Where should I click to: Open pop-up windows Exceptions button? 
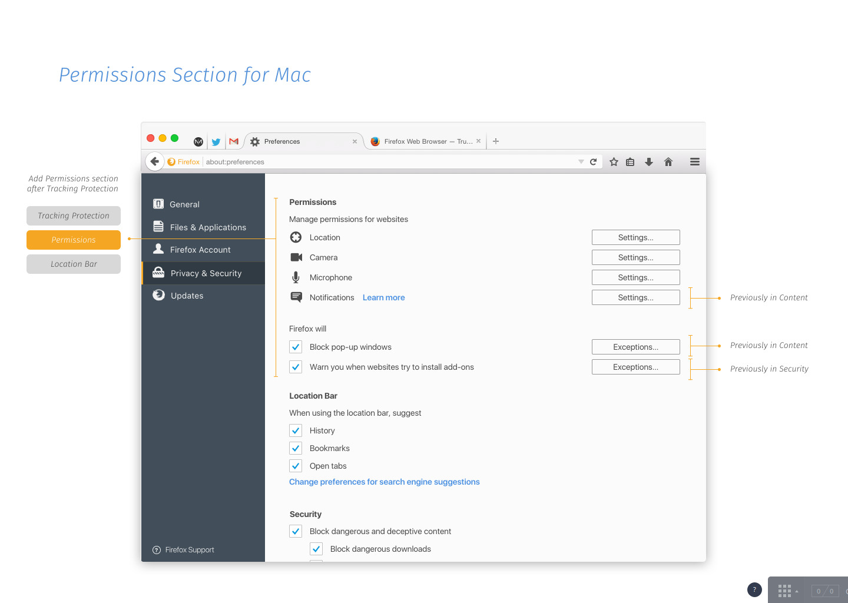coord(636,347)
